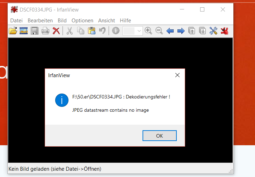Image resolution: width=255 pixels, height=177 pixels.
Task: Click the resize grip in status bar
Action: tap(231, 171)
